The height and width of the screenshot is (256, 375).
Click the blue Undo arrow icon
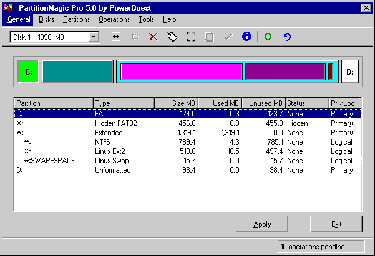coord(287,37)
